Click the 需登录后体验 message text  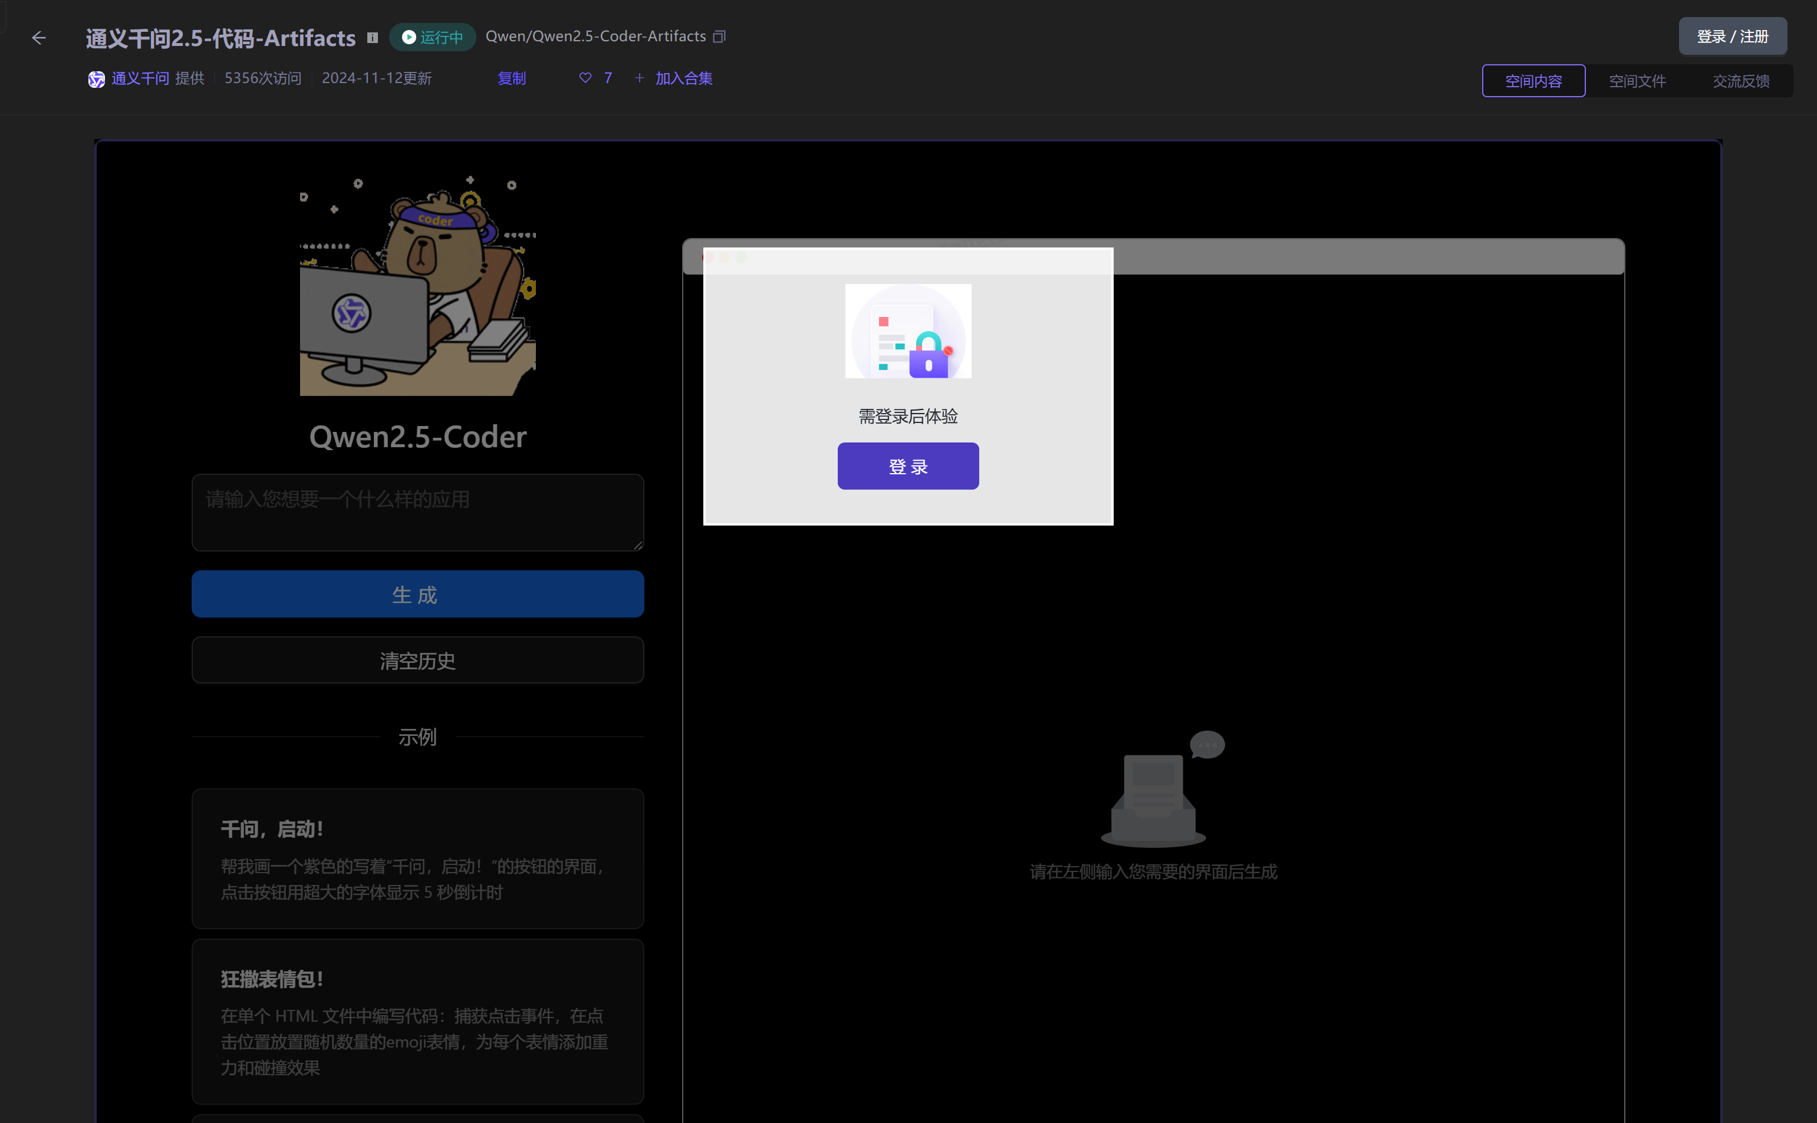click(908, 417)
